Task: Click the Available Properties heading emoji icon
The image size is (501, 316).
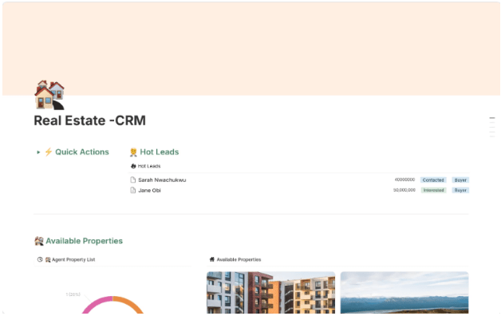Action: 38,241
